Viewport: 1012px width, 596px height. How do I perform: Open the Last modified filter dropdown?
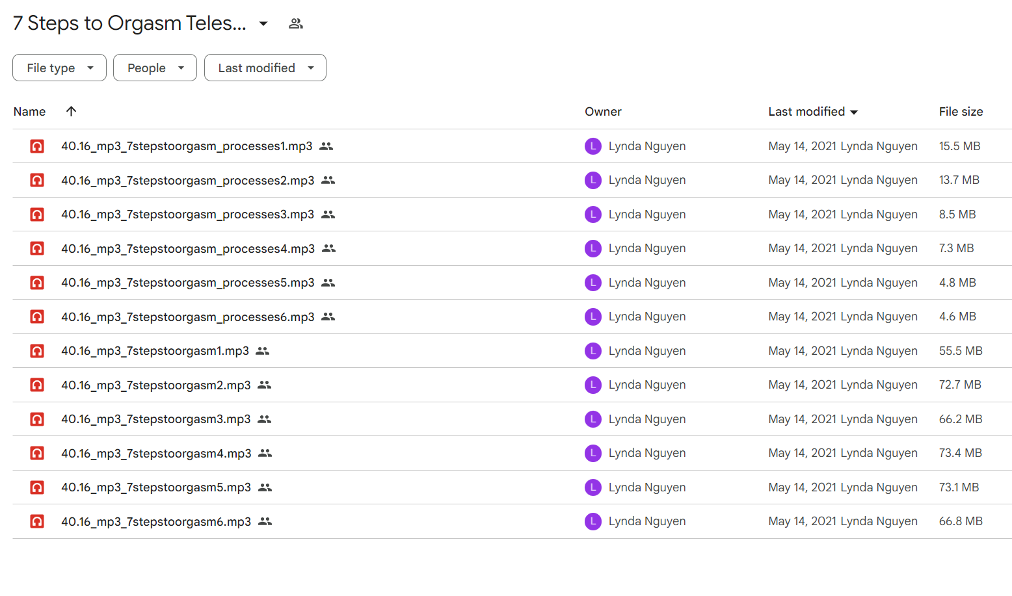click(x=265, y=68)
